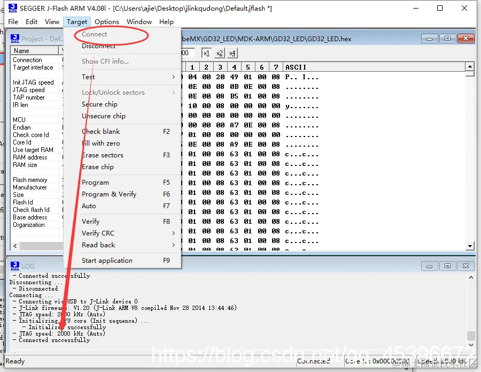Minimize the LOG window
Image resolution: width=481 pixels, height=372 pixels.
[430, 266]
